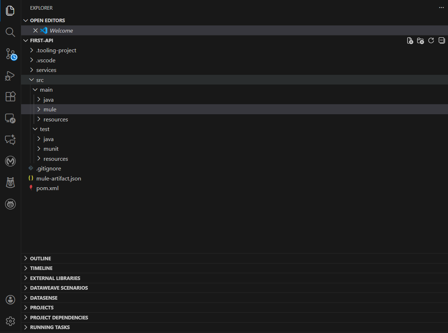The width and height of the screenshot is (448, 333).
Task: Expand the mule folder
Action: coord(50,110)
